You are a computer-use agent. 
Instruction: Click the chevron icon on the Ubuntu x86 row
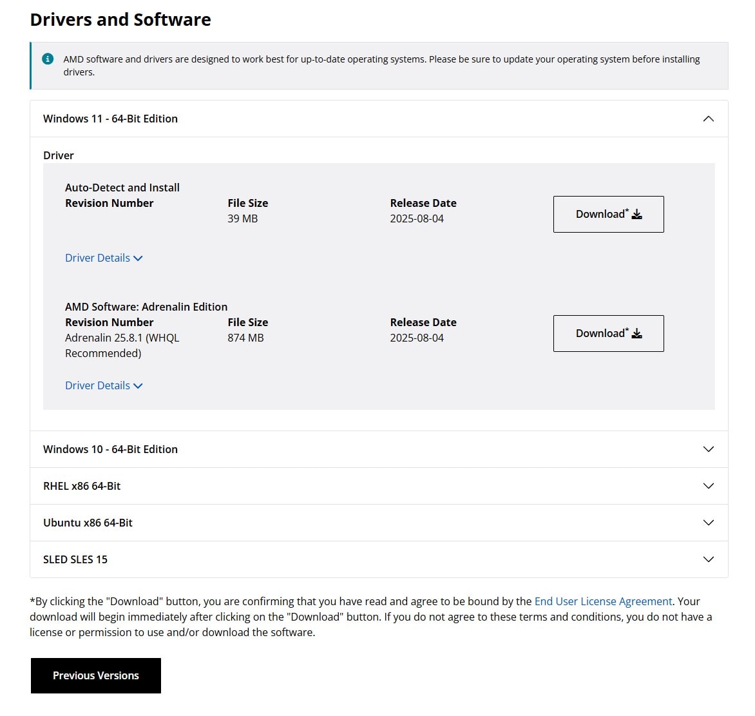[708, 523]
